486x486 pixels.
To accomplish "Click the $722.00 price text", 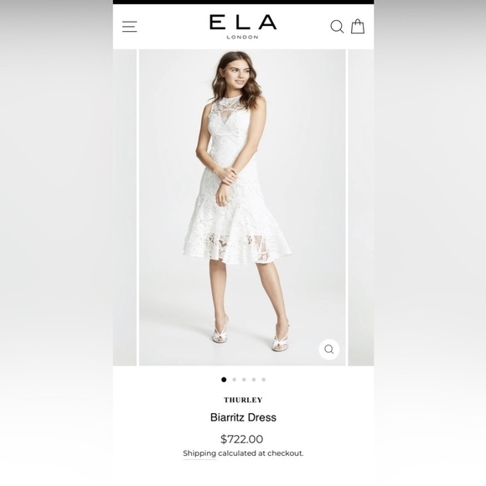I will [x=242, y=439].
